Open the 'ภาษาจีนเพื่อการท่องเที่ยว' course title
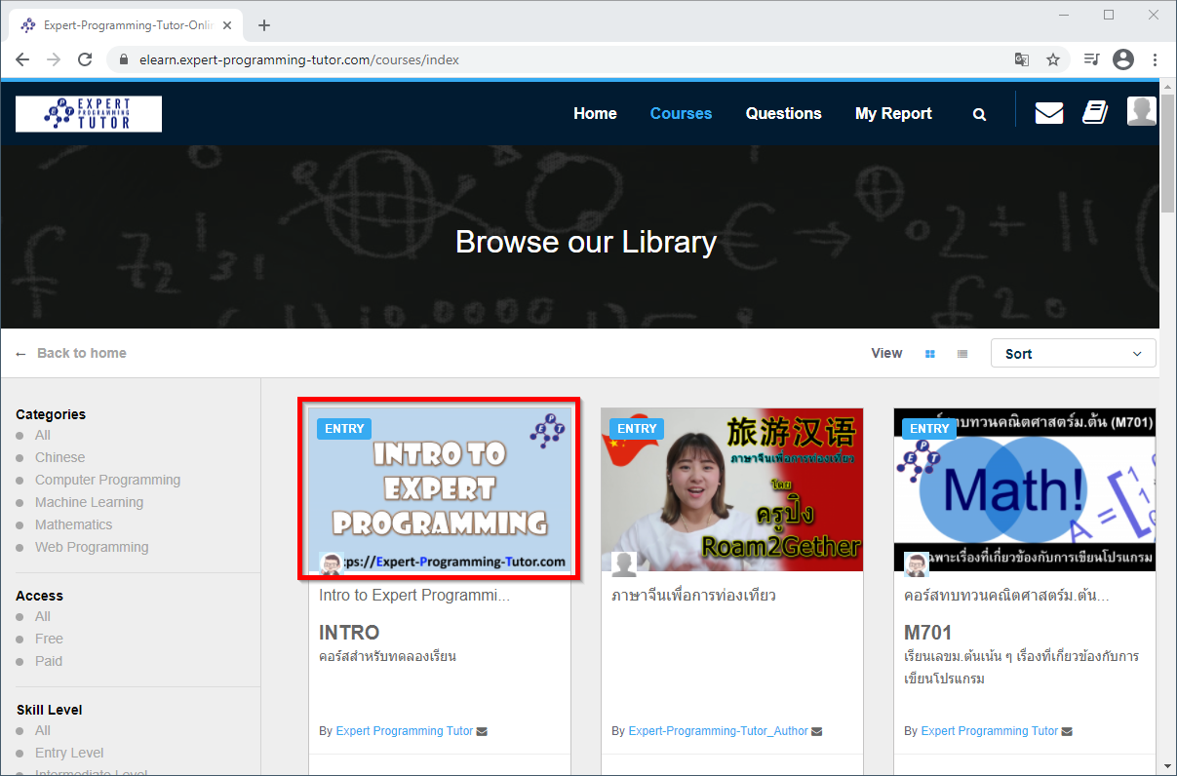1177x776 pixels. pos(693,595)
